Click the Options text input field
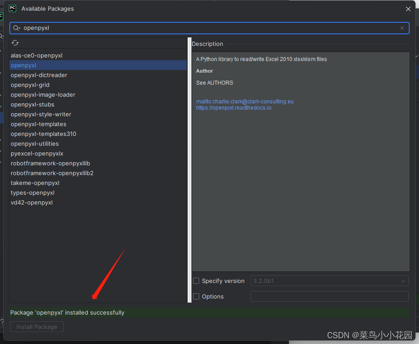This screenshot has height=344, width=419. pyautogui.click(x=329, y=296)
